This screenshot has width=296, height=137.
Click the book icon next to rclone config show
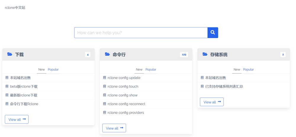(104, 95)
